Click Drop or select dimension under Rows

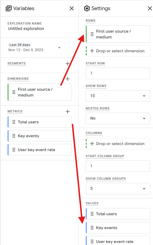point(118,51)
